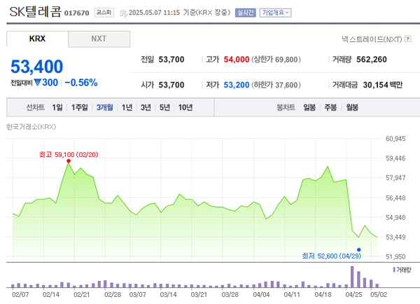The width and height of the screenshot is (420, 304).
Task: Click the 실시간 badge button
Action: (x=246, y=13)
